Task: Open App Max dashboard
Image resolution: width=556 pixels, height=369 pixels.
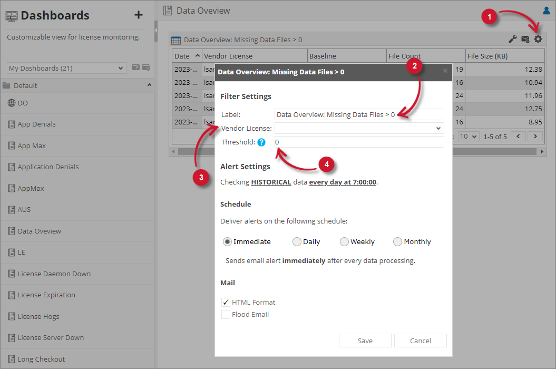Action: (x=77, y=146)
